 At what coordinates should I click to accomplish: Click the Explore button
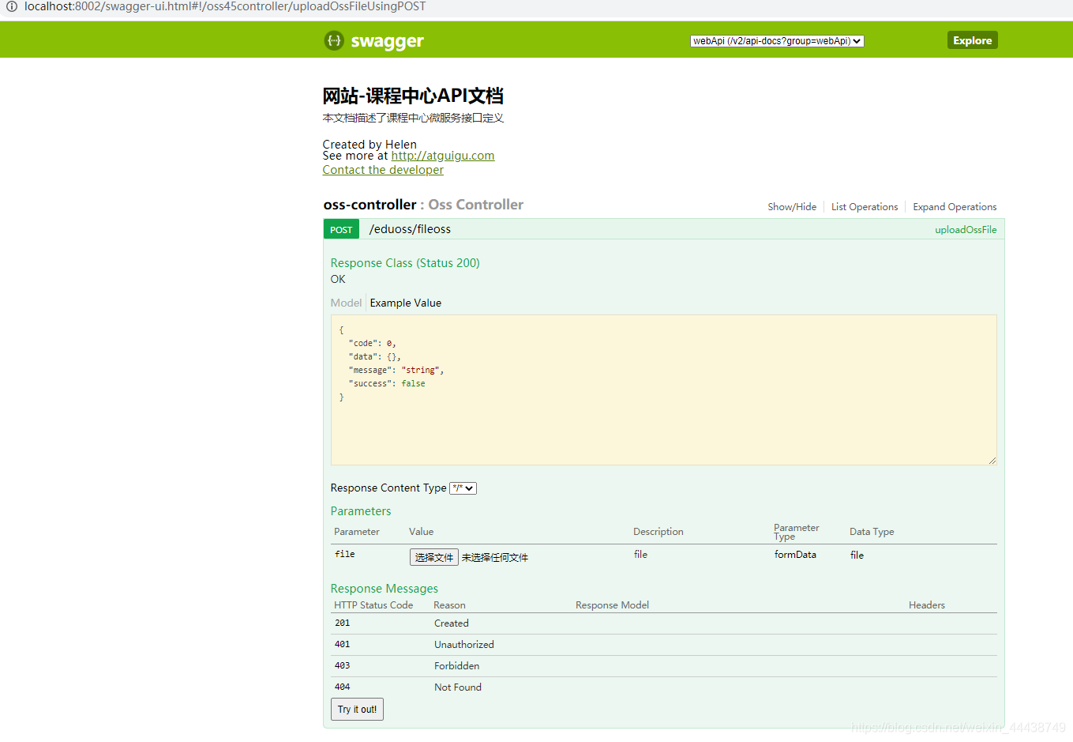(972, 40)
